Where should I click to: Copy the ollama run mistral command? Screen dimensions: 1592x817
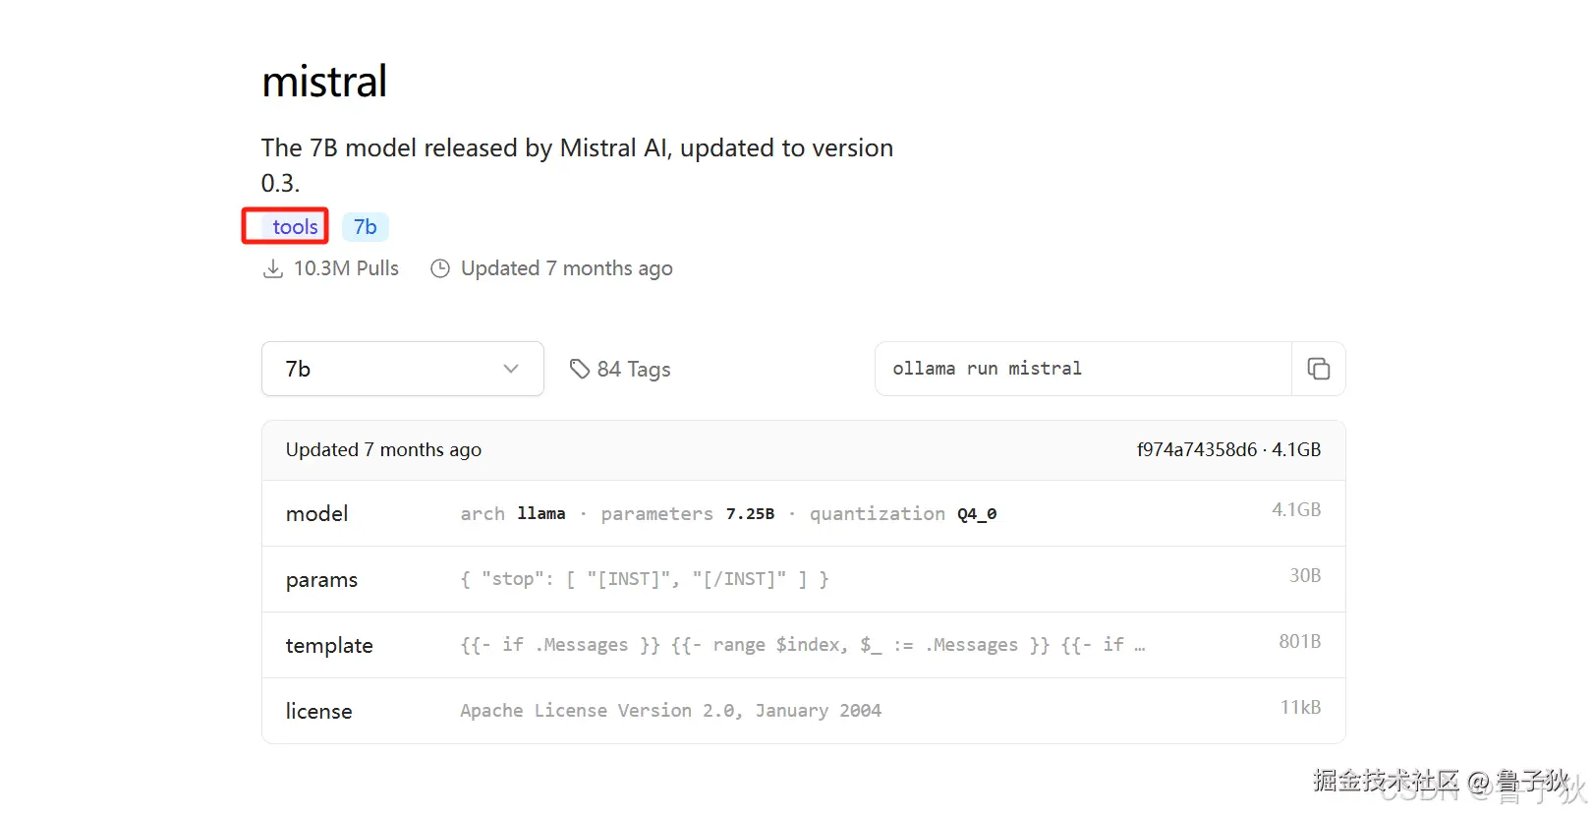[1318, 369]
